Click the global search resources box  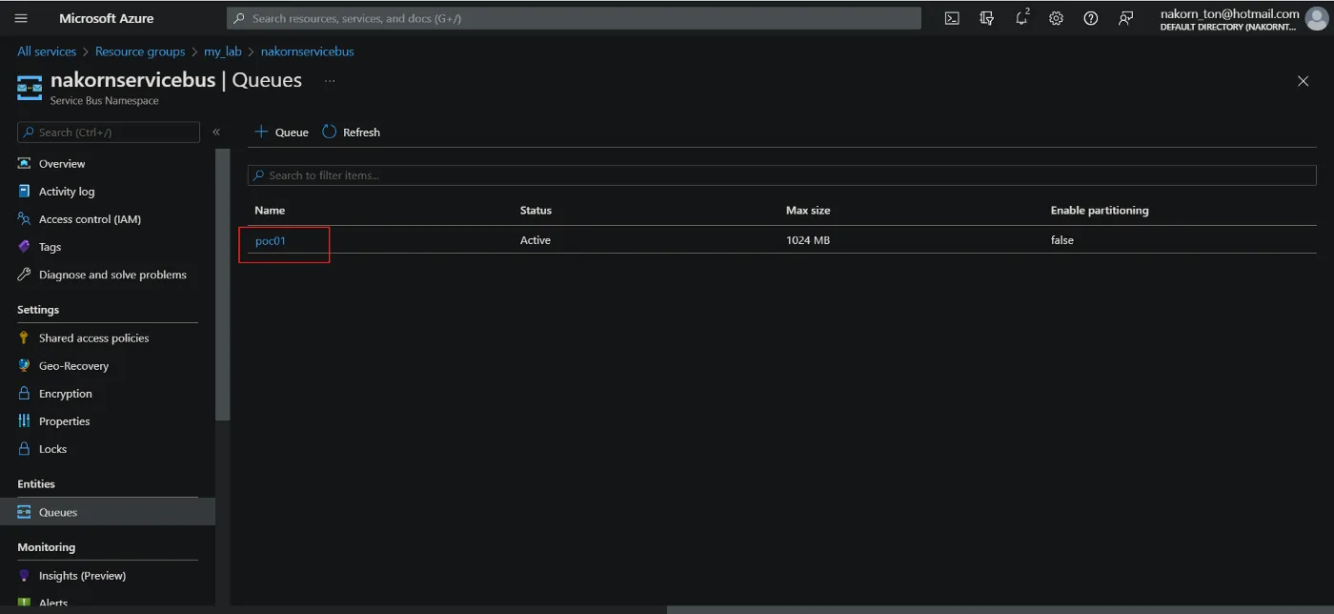[x=574, y=18]
